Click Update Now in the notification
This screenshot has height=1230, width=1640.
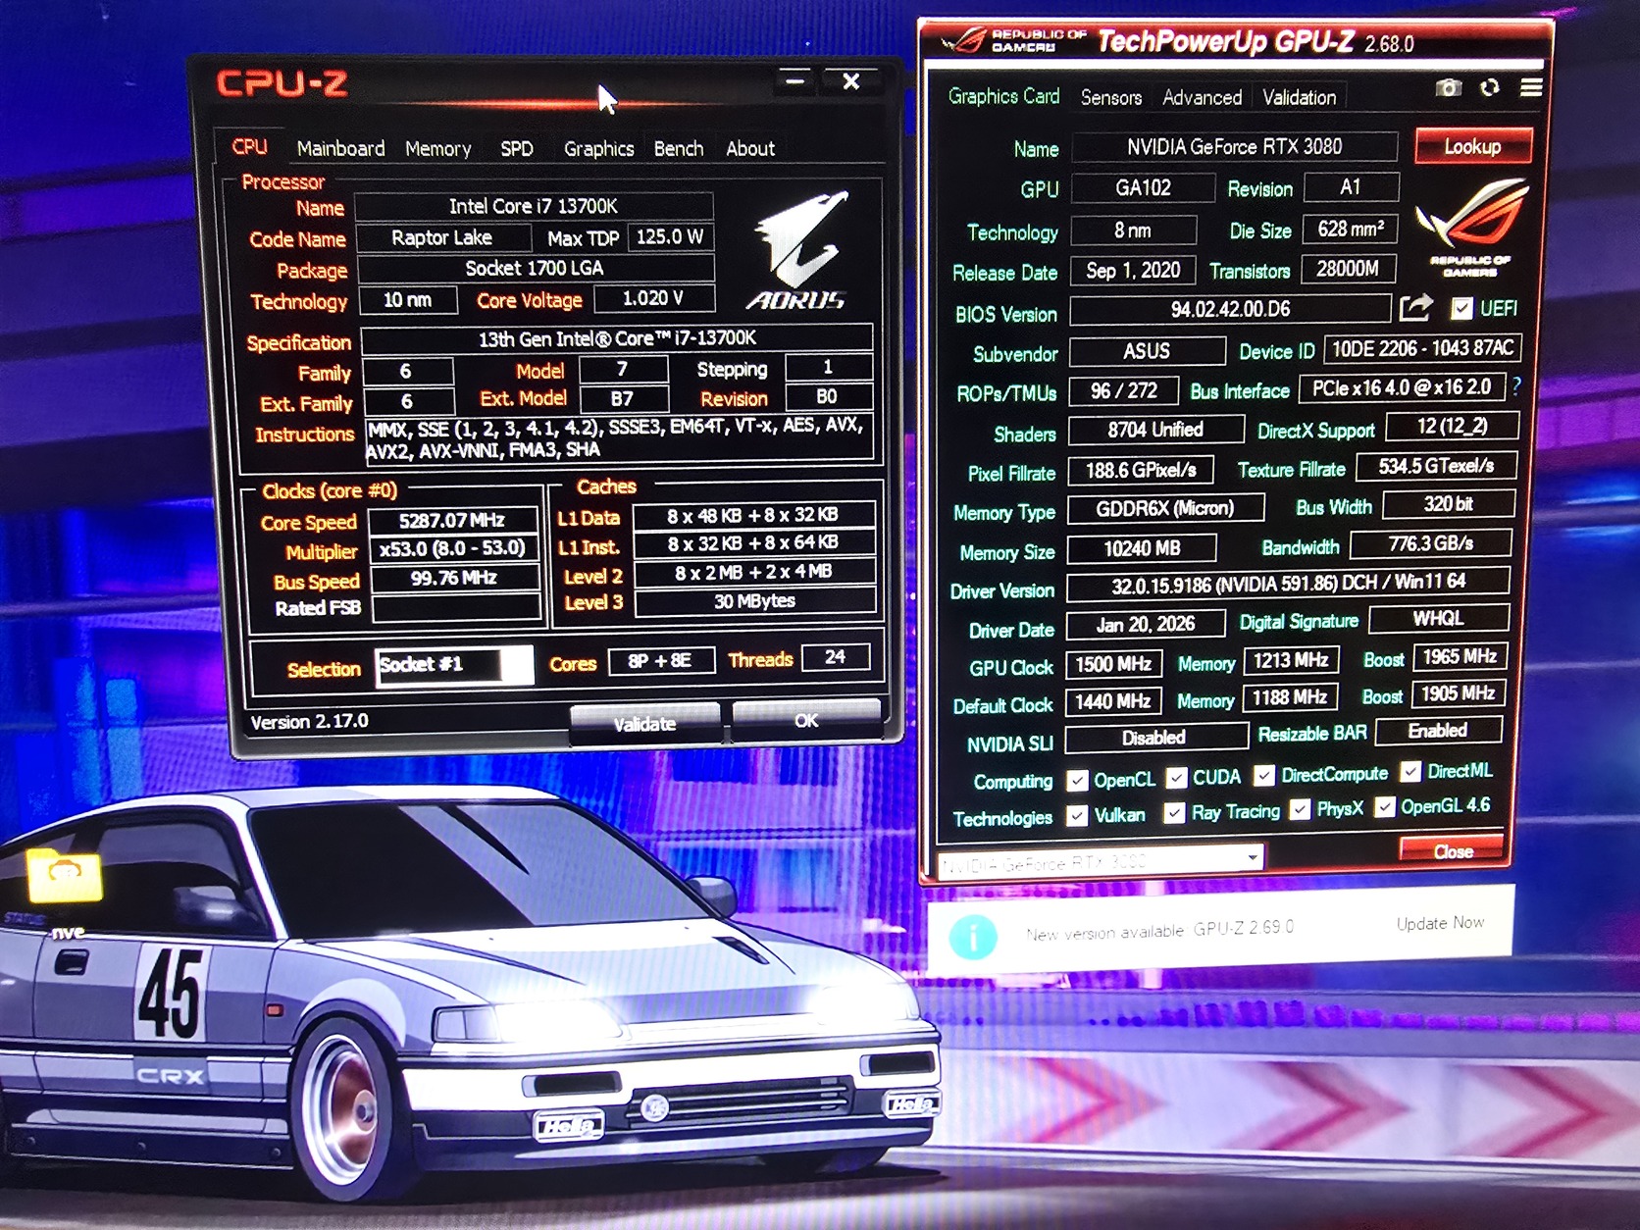coord(1440,923)
